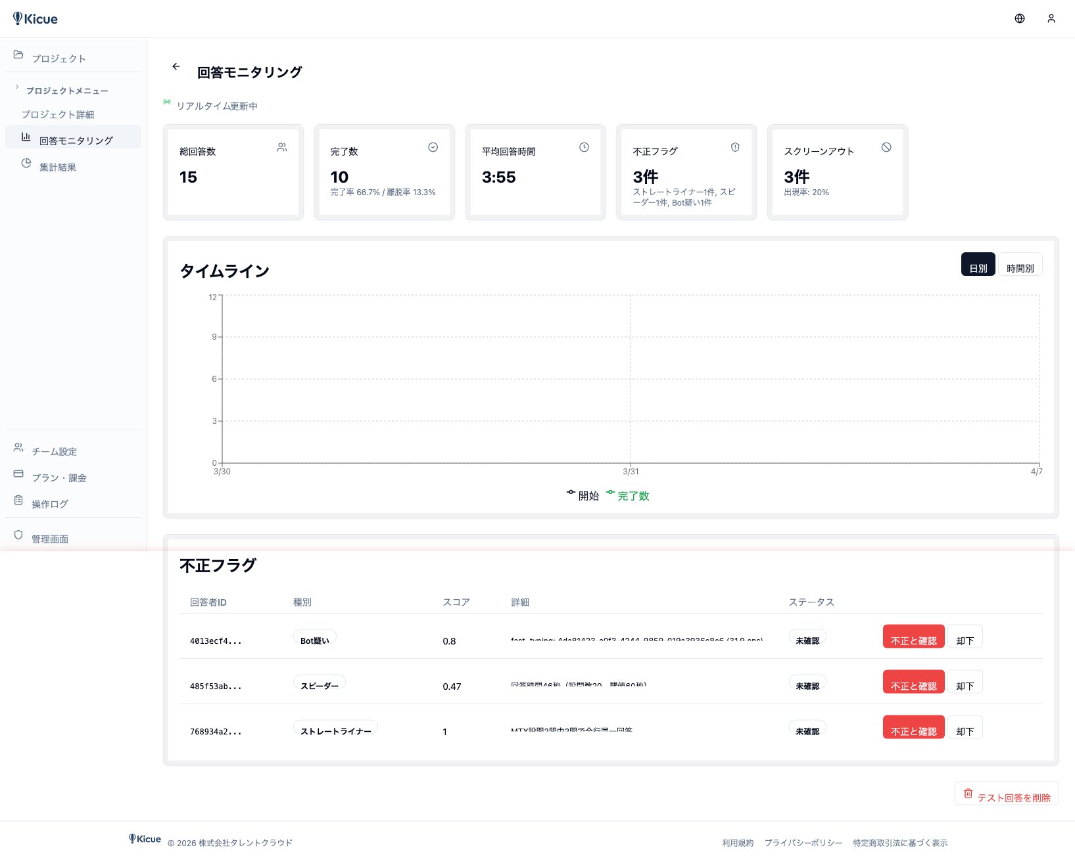Viewport: 1075px width, 856px height.
Task: Click the globe language icon
Action: point(1019,18)
